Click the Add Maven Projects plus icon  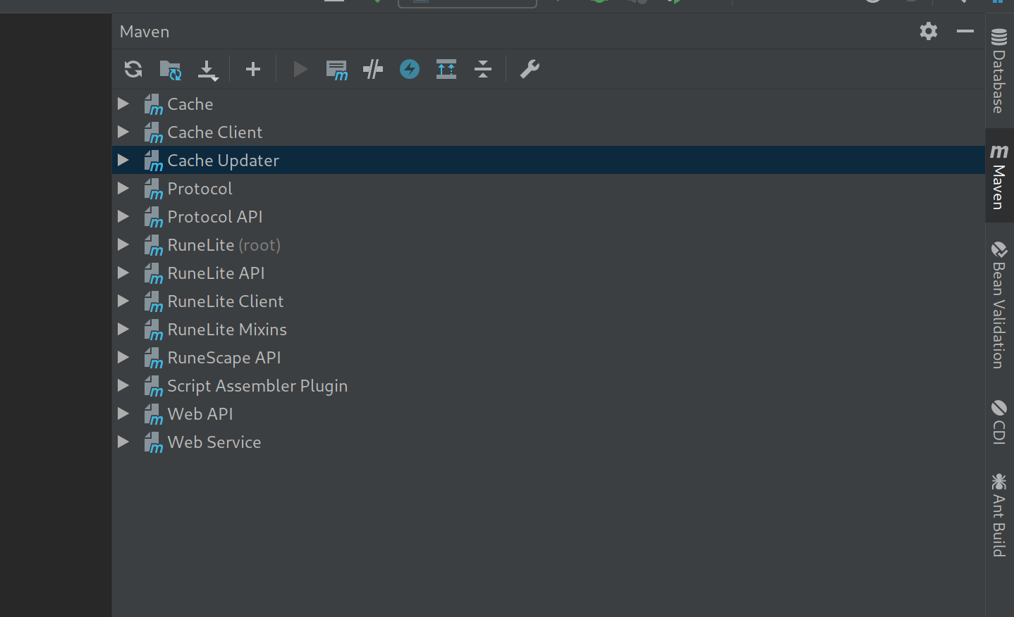pos(252,69)
